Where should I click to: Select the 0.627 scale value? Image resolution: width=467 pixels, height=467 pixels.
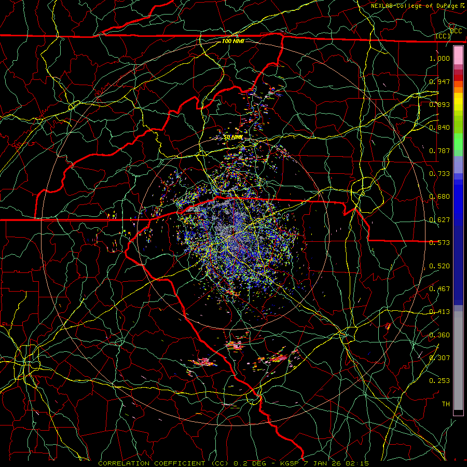[x=439, y=220]
